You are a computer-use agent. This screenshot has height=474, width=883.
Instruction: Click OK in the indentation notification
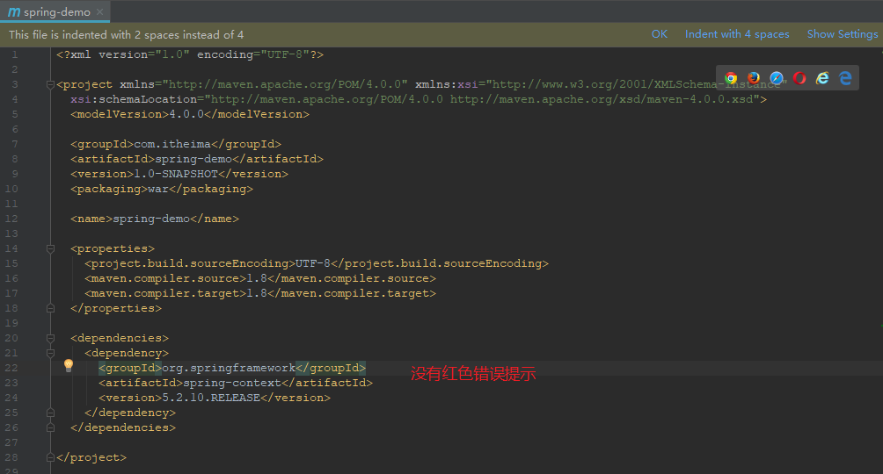(x=659, y=34)
